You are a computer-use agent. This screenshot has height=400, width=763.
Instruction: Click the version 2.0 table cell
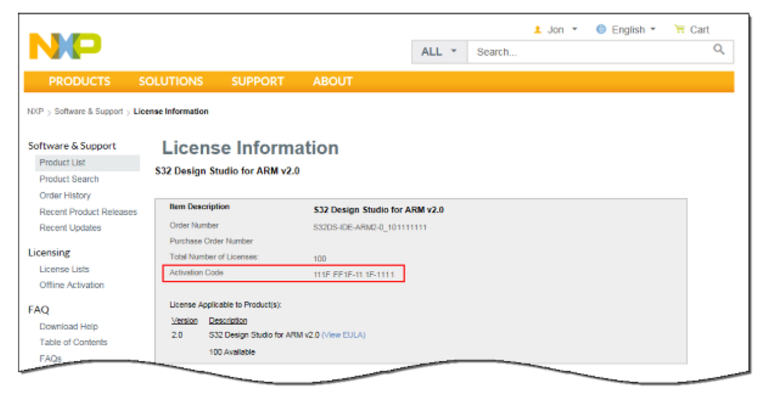(x=176, y=335)
